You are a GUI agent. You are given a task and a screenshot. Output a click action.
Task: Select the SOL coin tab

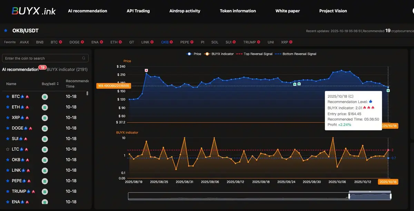[x=215, y=42]
